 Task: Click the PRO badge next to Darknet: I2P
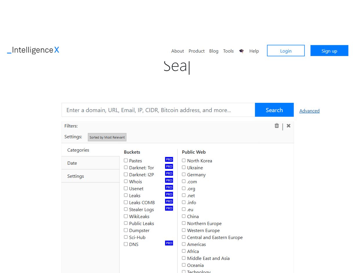(x=169, y=173)
